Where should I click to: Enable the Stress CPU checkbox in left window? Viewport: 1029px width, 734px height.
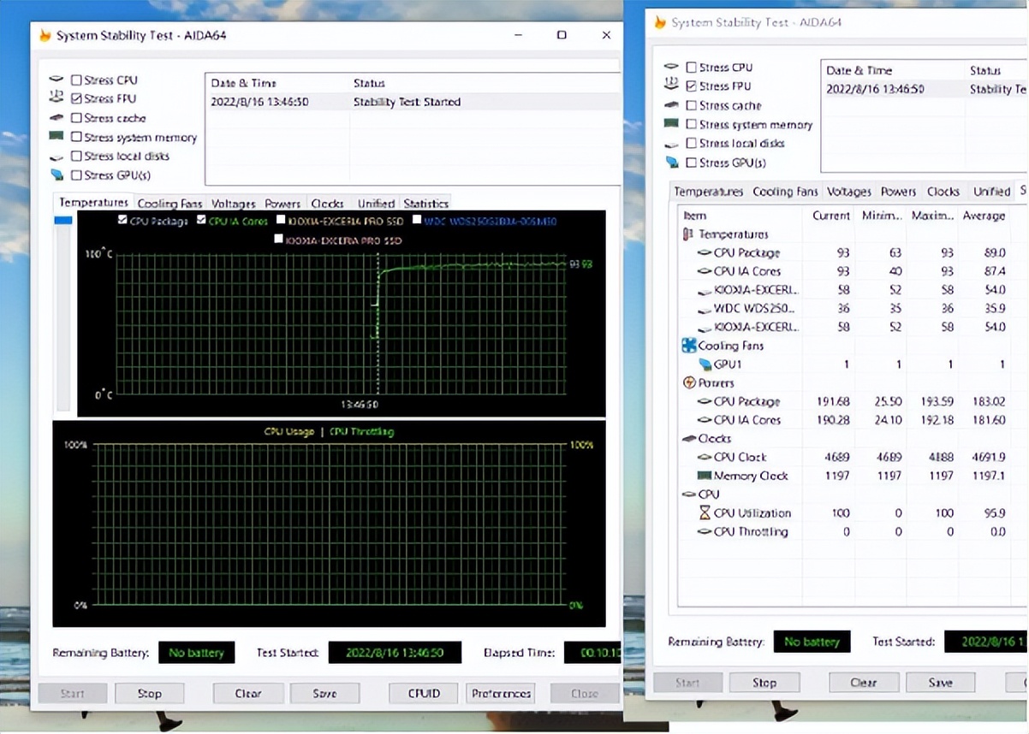pos(77,80)
